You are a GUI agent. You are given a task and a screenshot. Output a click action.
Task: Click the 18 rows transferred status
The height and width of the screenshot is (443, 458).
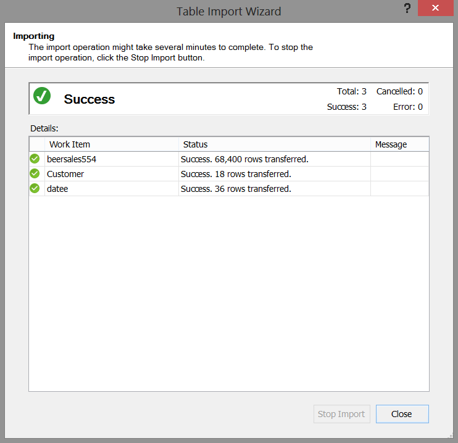coord(236,174)
